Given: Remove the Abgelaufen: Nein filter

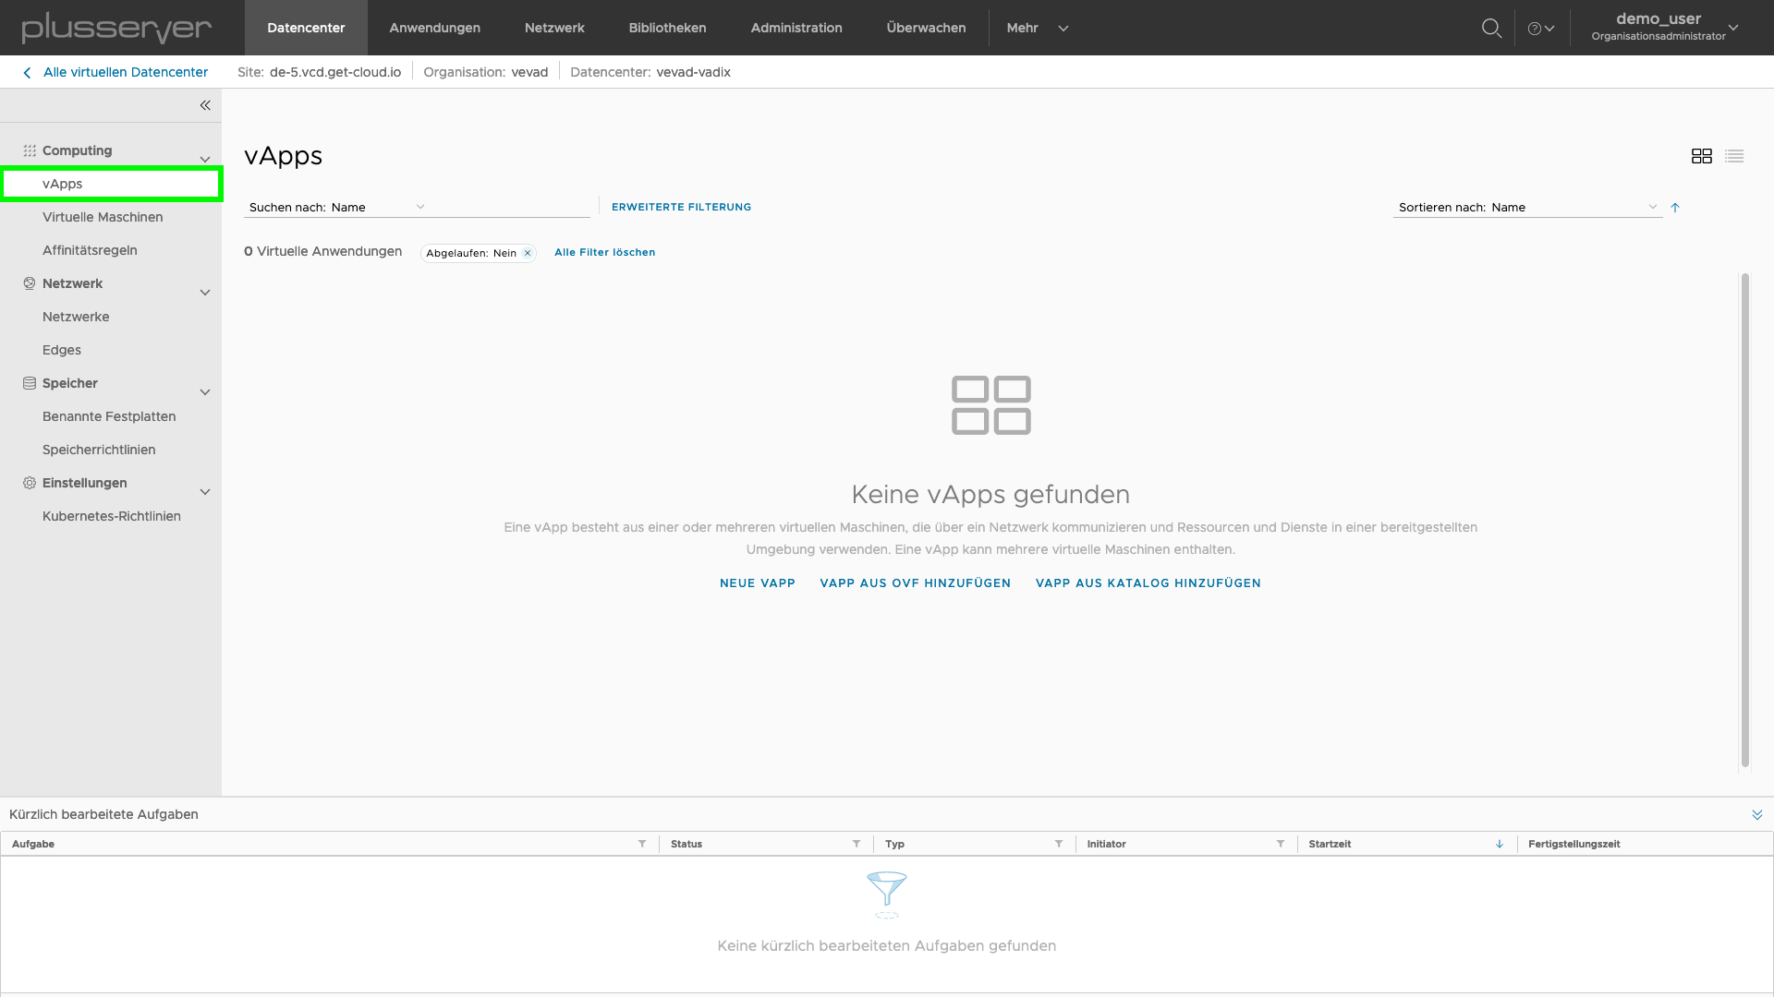Looking at the screenshot, I should [x=528, y=253].
